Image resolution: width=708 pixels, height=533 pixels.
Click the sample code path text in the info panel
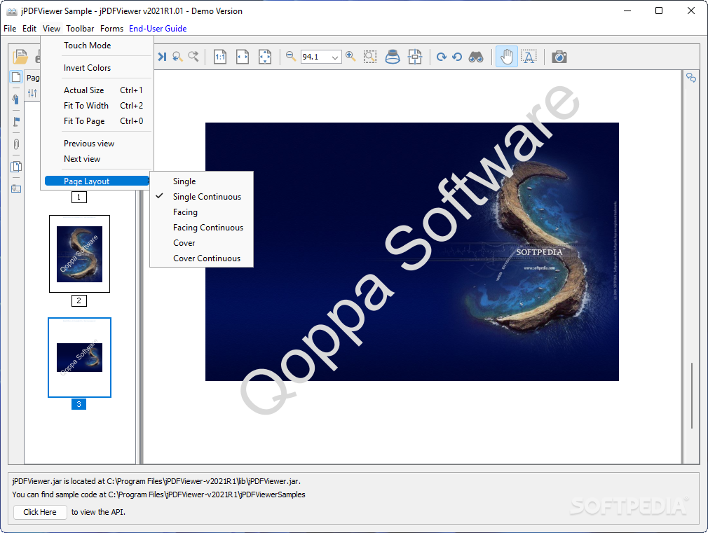(x=158, y=494)
